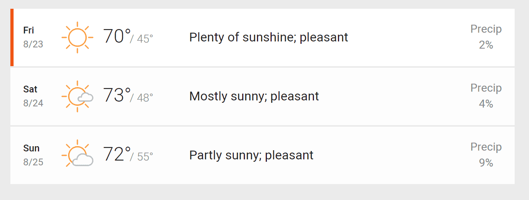Click the sunny icon for Friday

coord(77,37)
